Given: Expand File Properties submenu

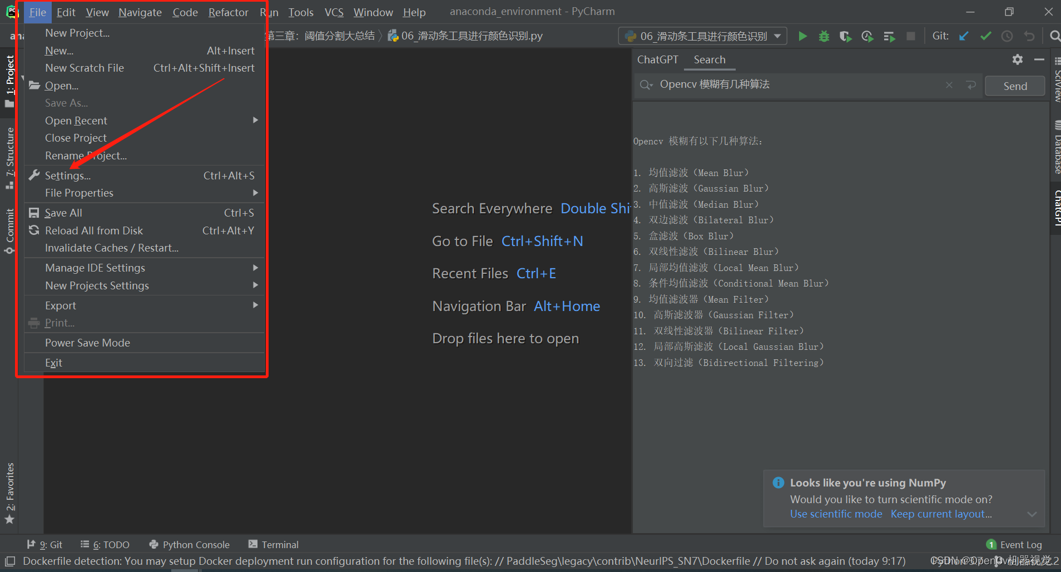Looking at the screenshot, I should 145,193.
